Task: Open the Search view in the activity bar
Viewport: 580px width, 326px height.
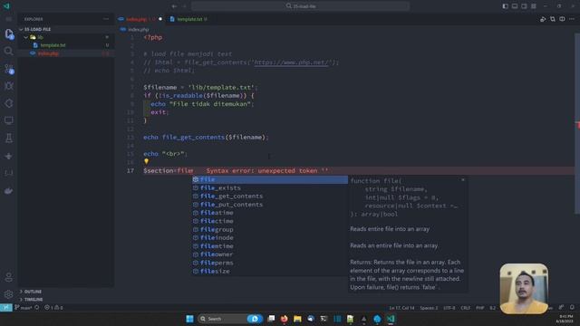Action: pos(8,51)
